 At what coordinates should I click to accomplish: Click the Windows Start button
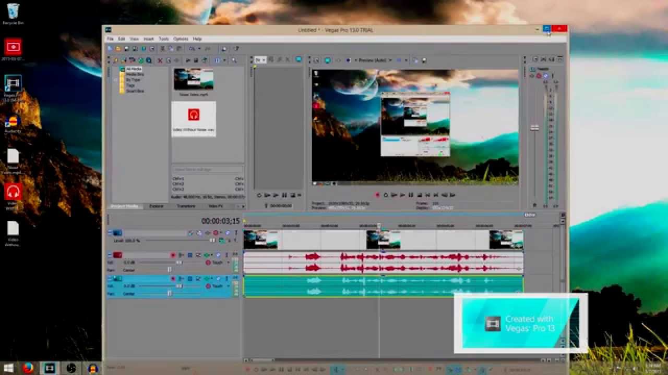tap(9, 368)
